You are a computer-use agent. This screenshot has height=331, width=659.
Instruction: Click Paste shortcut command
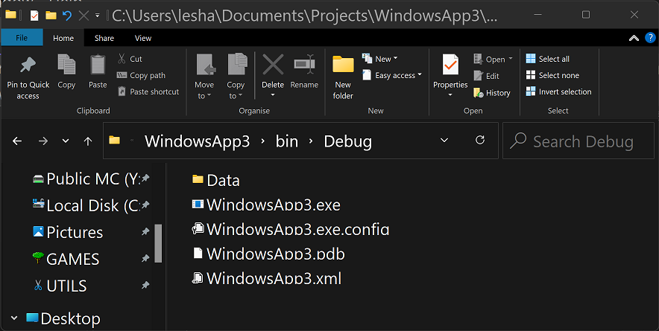[x=148, y=91]
